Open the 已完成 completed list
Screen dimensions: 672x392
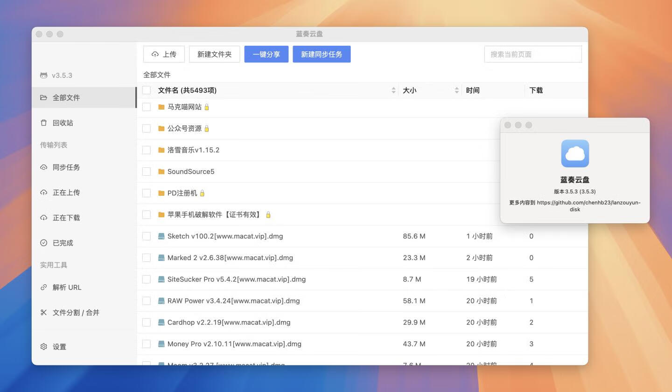pyautogui.click(x=84, y=242)
